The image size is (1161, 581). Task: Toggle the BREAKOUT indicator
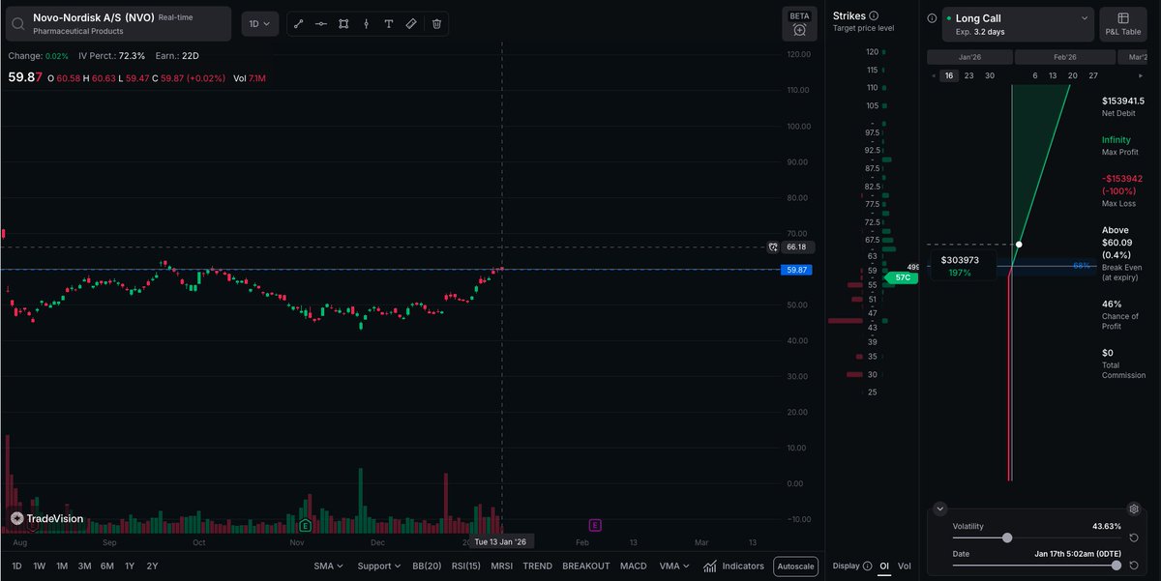(x=586, y=566)
